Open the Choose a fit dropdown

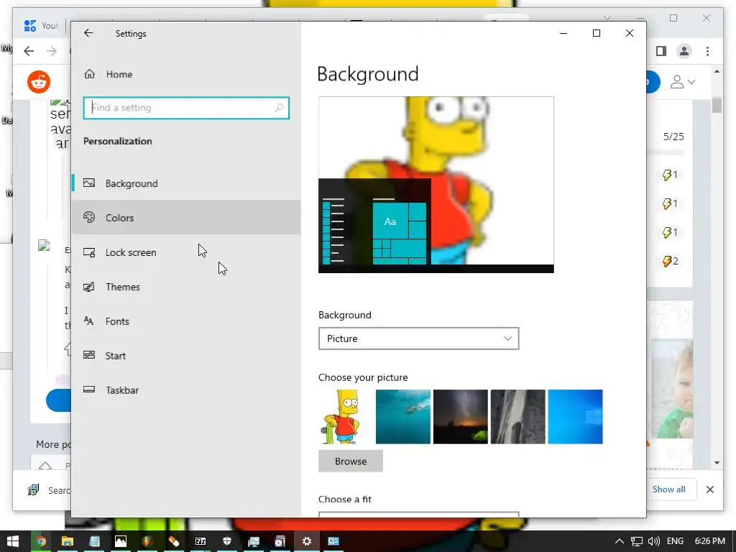(x=419, y=515)
